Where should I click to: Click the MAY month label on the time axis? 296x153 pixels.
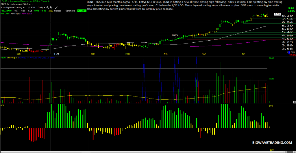click(204, 54)
